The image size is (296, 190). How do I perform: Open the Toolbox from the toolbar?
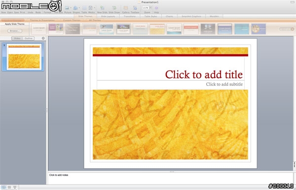click(x=135, y=9)
